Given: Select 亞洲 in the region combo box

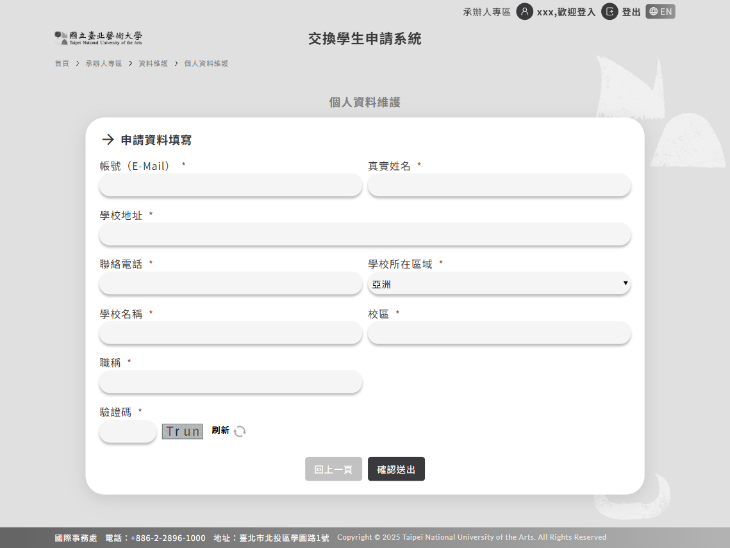Looking at the screenshot, I should pos(499,283).
